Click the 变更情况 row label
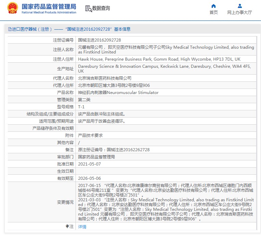The height and width of the screenshot is (235, 261). click(x=65, y=202)
